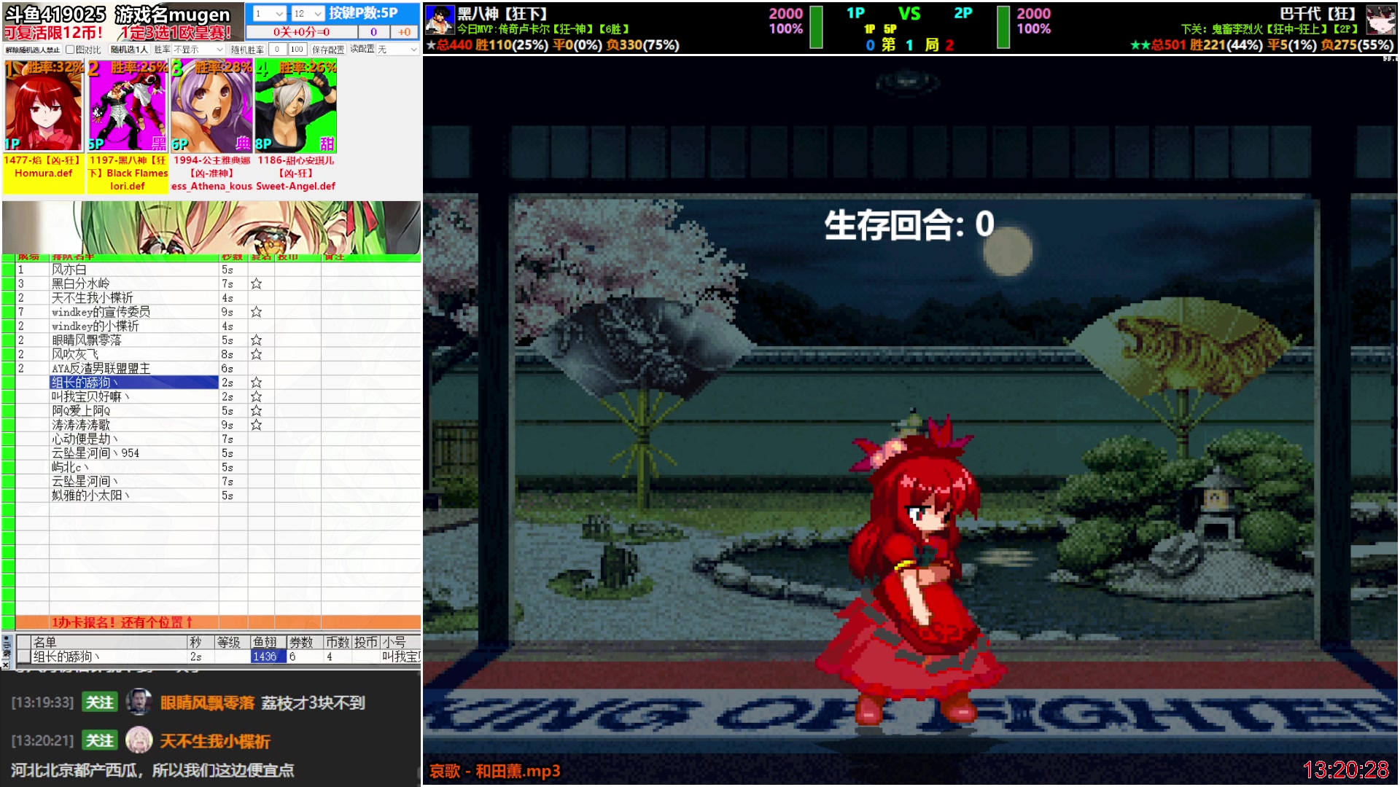This screenshot has height=787, width=1400.
Task: Click the orange +0 button
Action: [x=405, y=32]
